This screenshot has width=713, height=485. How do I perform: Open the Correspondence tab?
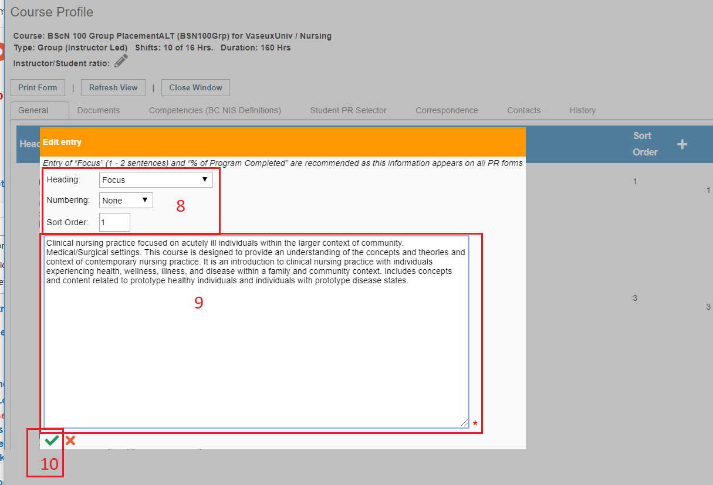(x=447, y=110)
